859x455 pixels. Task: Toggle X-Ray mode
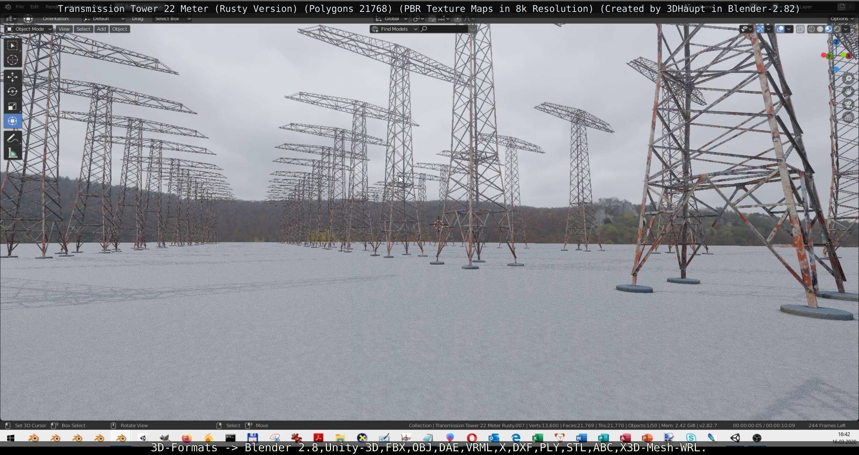(x=800, y=29)
